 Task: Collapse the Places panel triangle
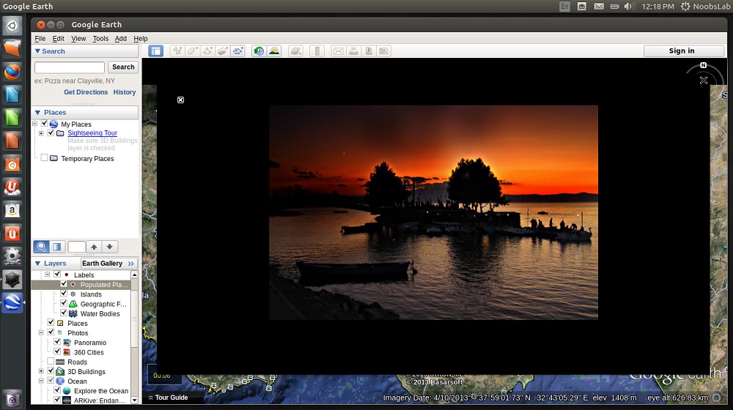[x=38, y=113]
